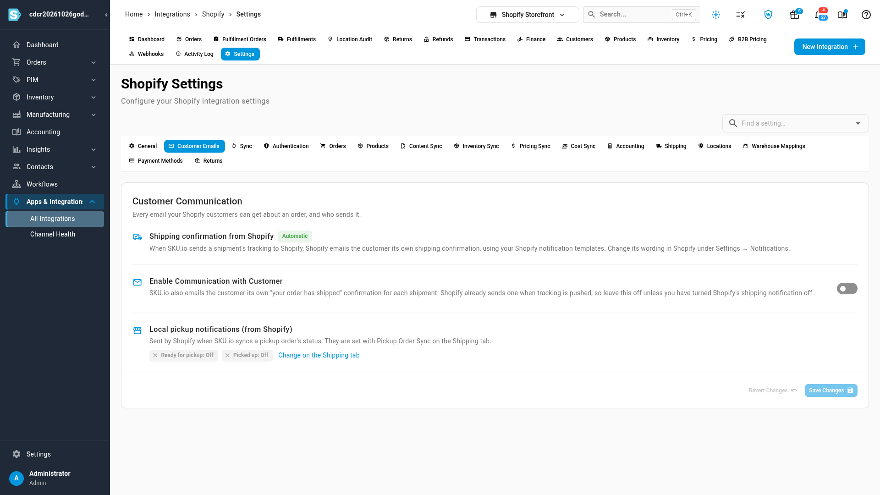Viewport: 880px width, 495px height.
Task: Open the Webhooks tab
Action: click(146, 54)
